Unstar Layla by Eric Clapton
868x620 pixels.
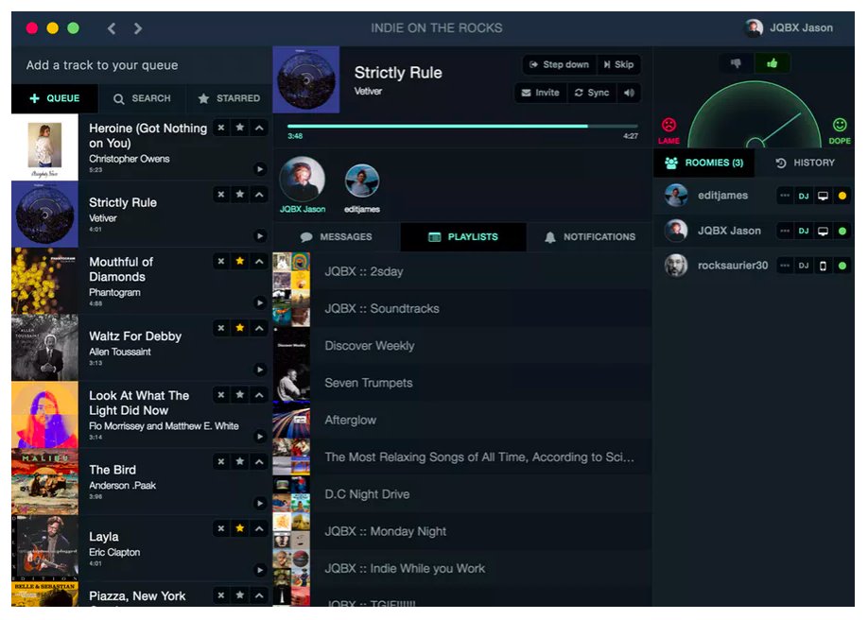pos(240,528)
